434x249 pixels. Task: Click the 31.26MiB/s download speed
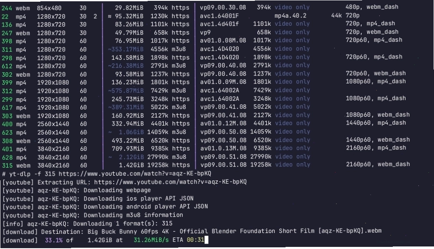(x=151, y=240)
